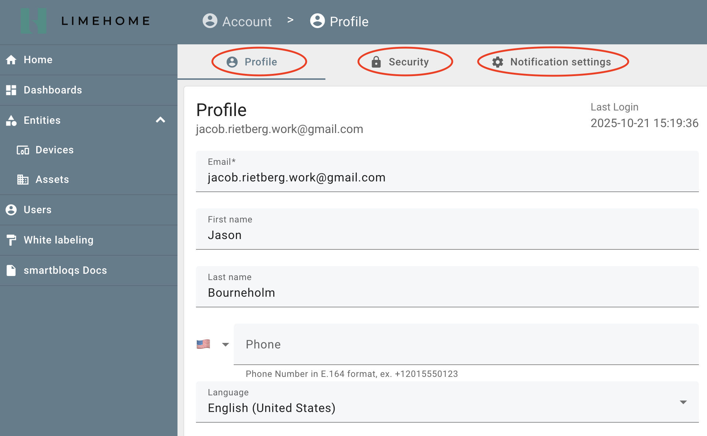Click the Assets building icon

[x=23, y=180]
